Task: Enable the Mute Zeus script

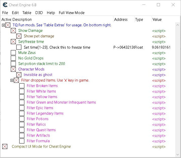Action: tap(13, 53)
